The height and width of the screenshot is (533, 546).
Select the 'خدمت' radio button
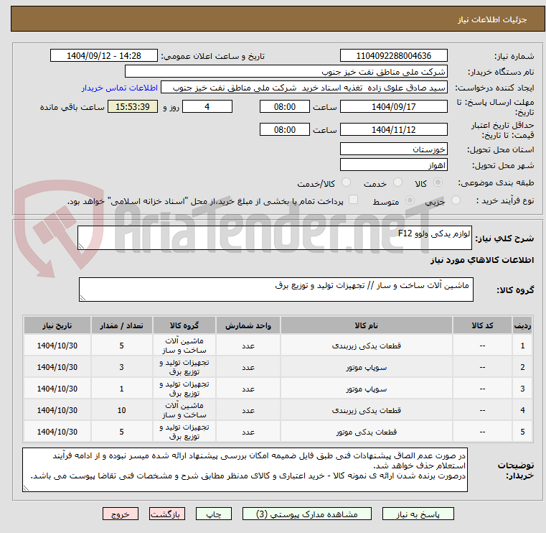397,182
